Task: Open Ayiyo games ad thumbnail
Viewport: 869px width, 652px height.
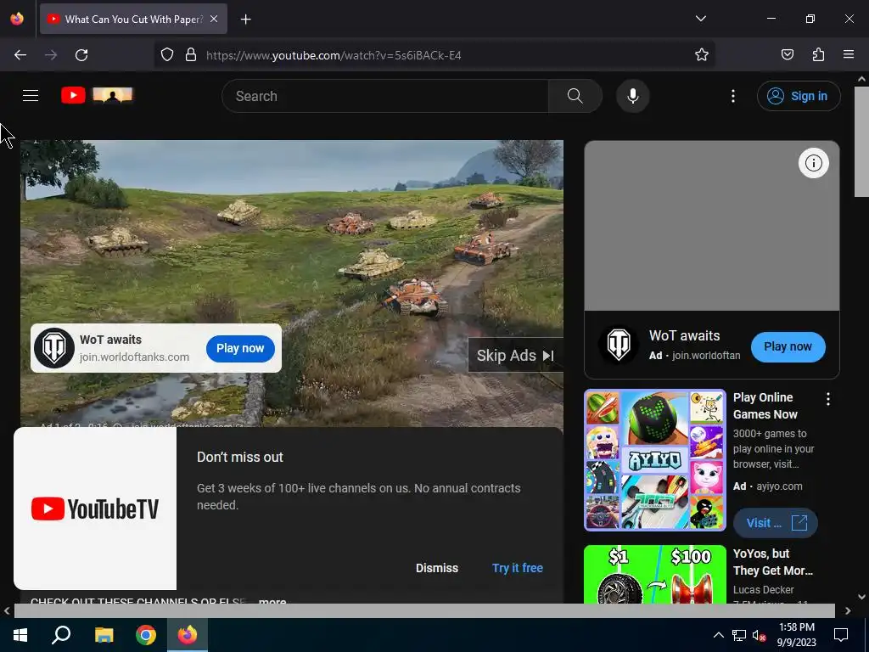Action: [654, 459]
